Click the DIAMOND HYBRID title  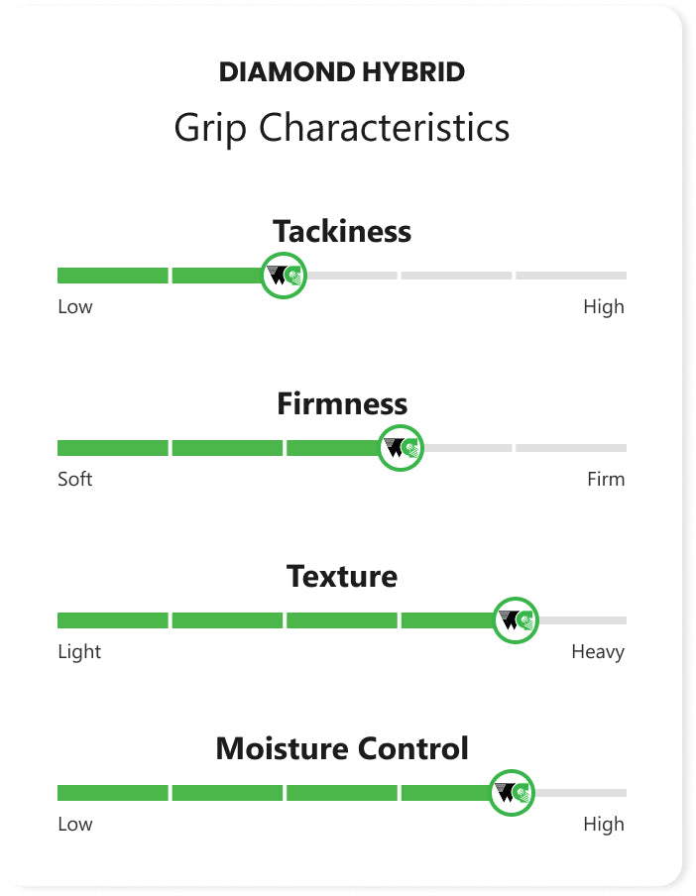coord(342,72)
